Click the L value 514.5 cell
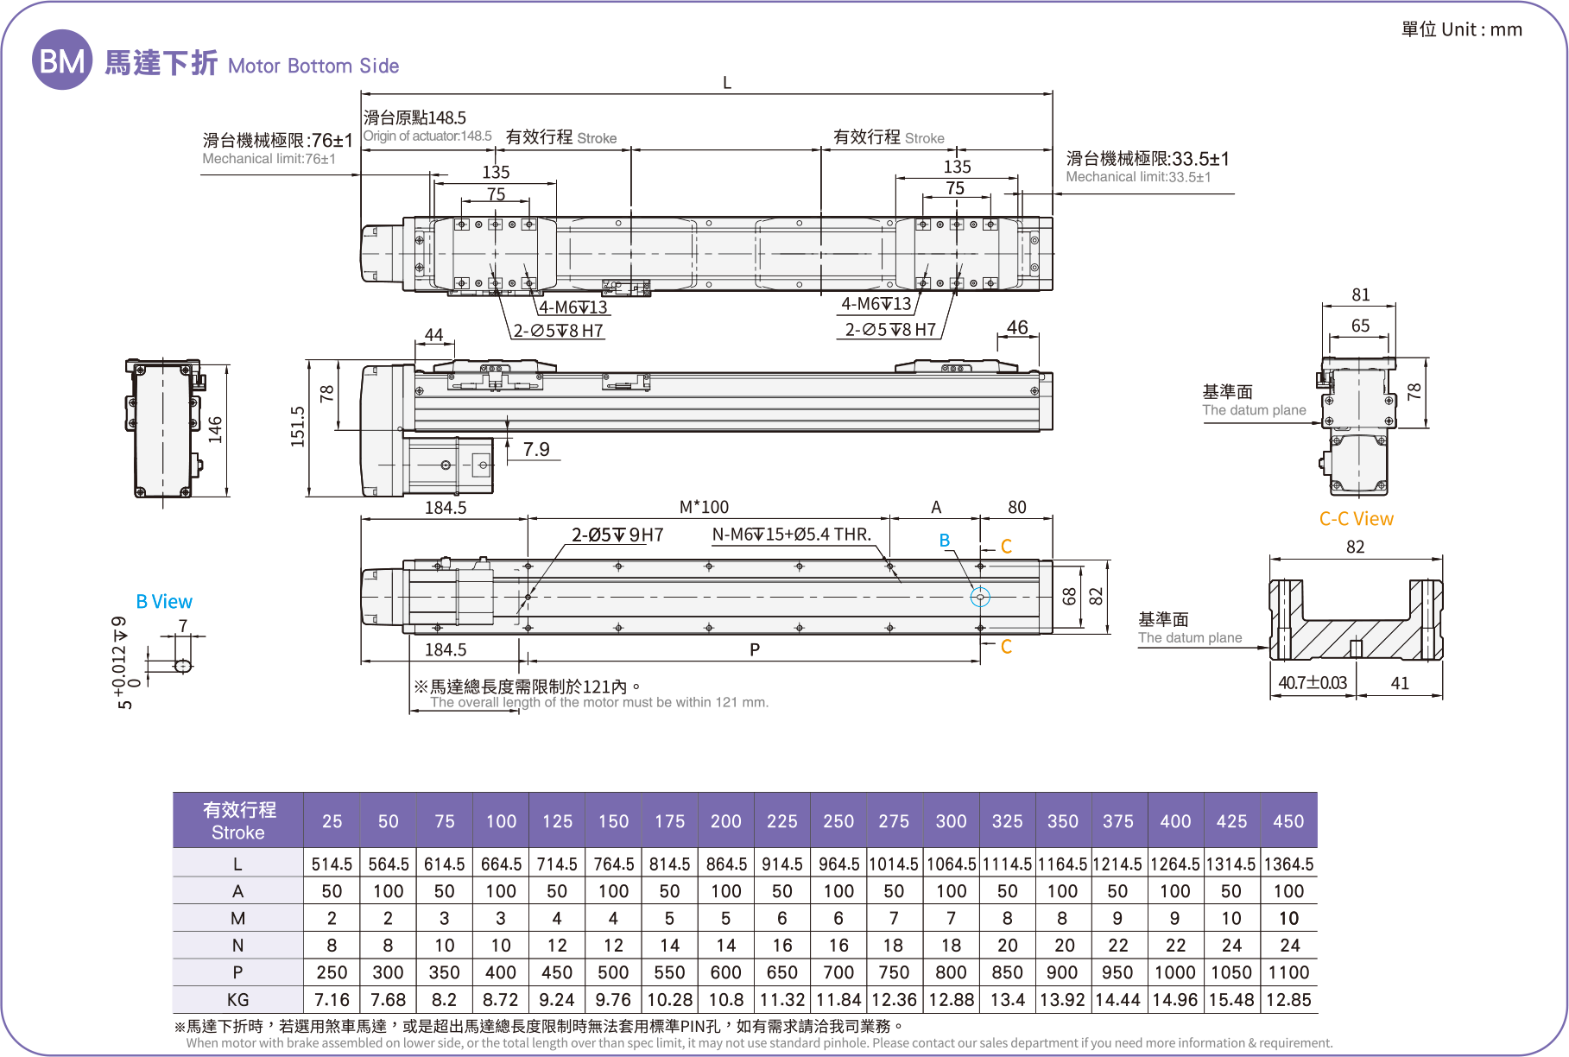The image size is (1569, 1057). pyautogui.click(x=332, y=864)
